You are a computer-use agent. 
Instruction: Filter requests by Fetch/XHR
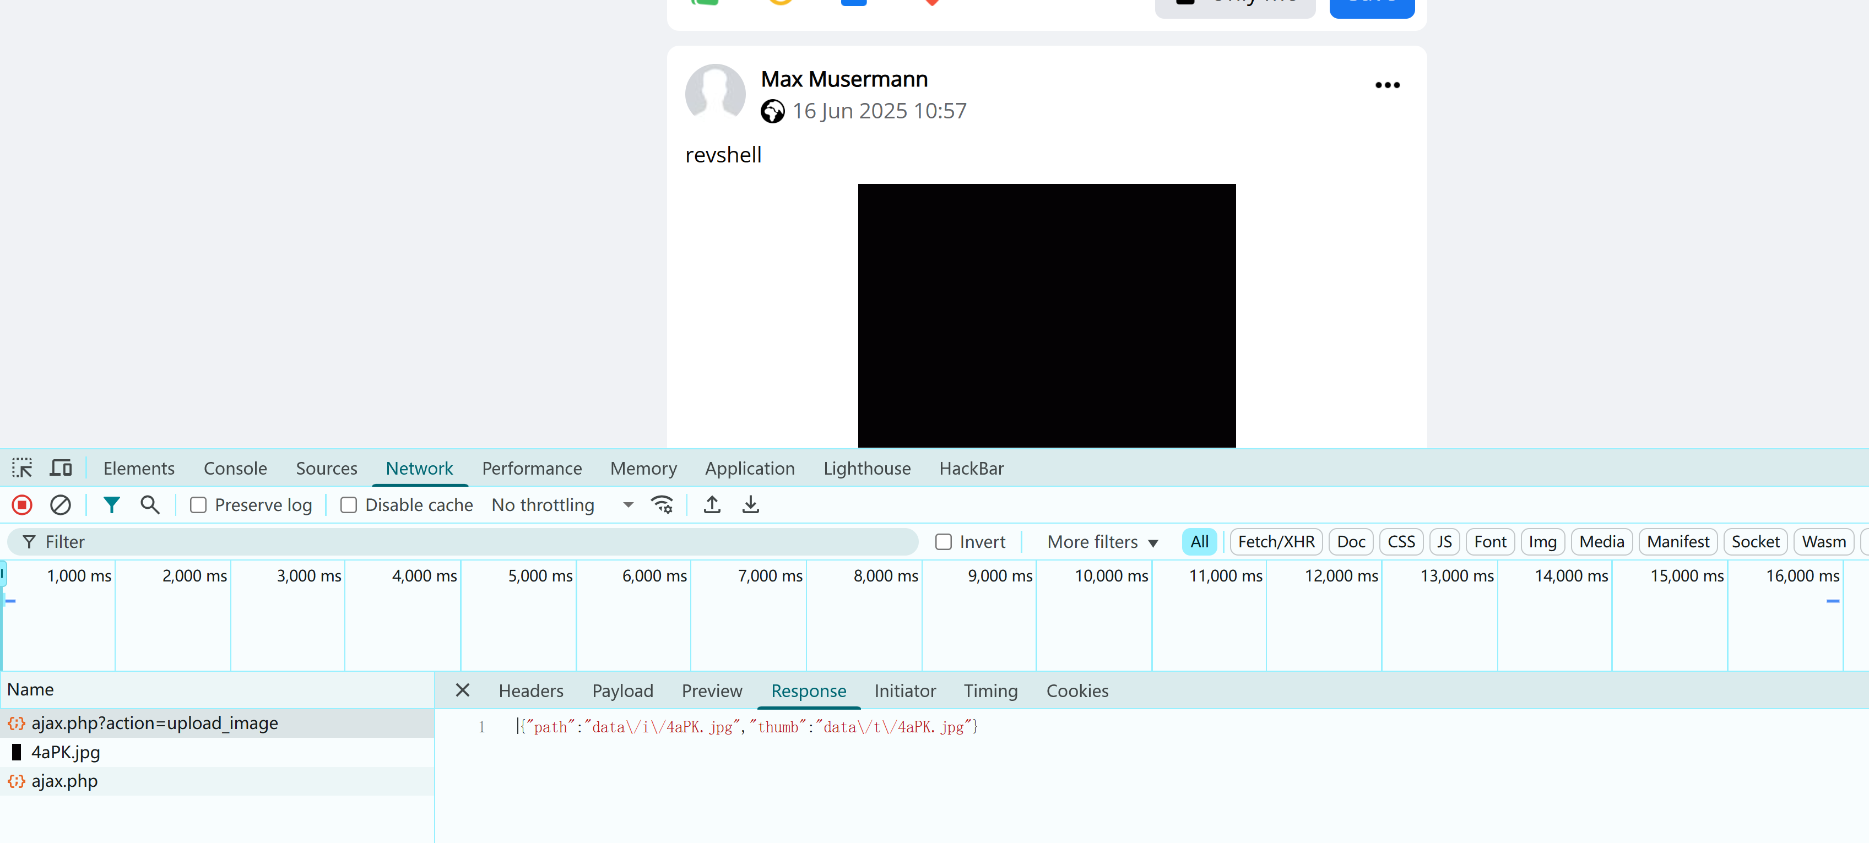[x=1276, y=542]
